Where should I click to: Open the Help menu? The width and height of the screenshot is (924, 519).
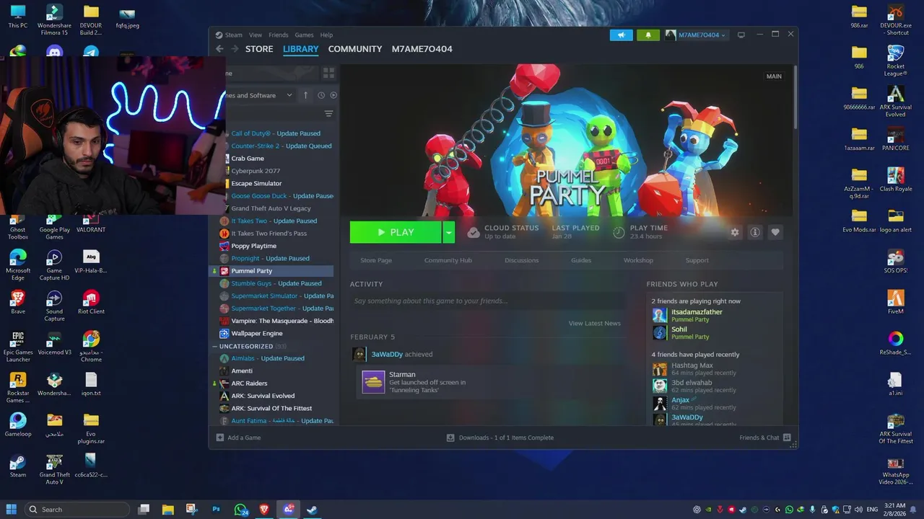[326, 35]
